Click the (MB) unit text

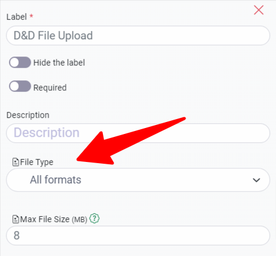[80, 220]
